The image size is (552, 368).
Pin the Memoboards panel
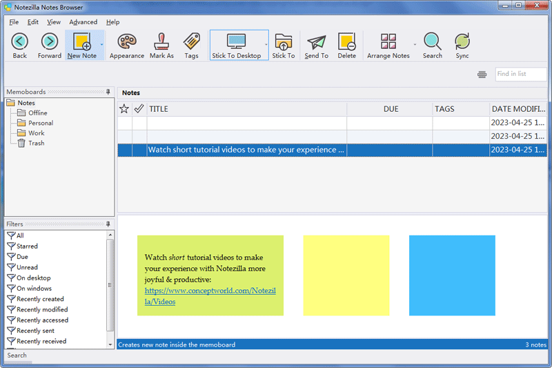108,92
